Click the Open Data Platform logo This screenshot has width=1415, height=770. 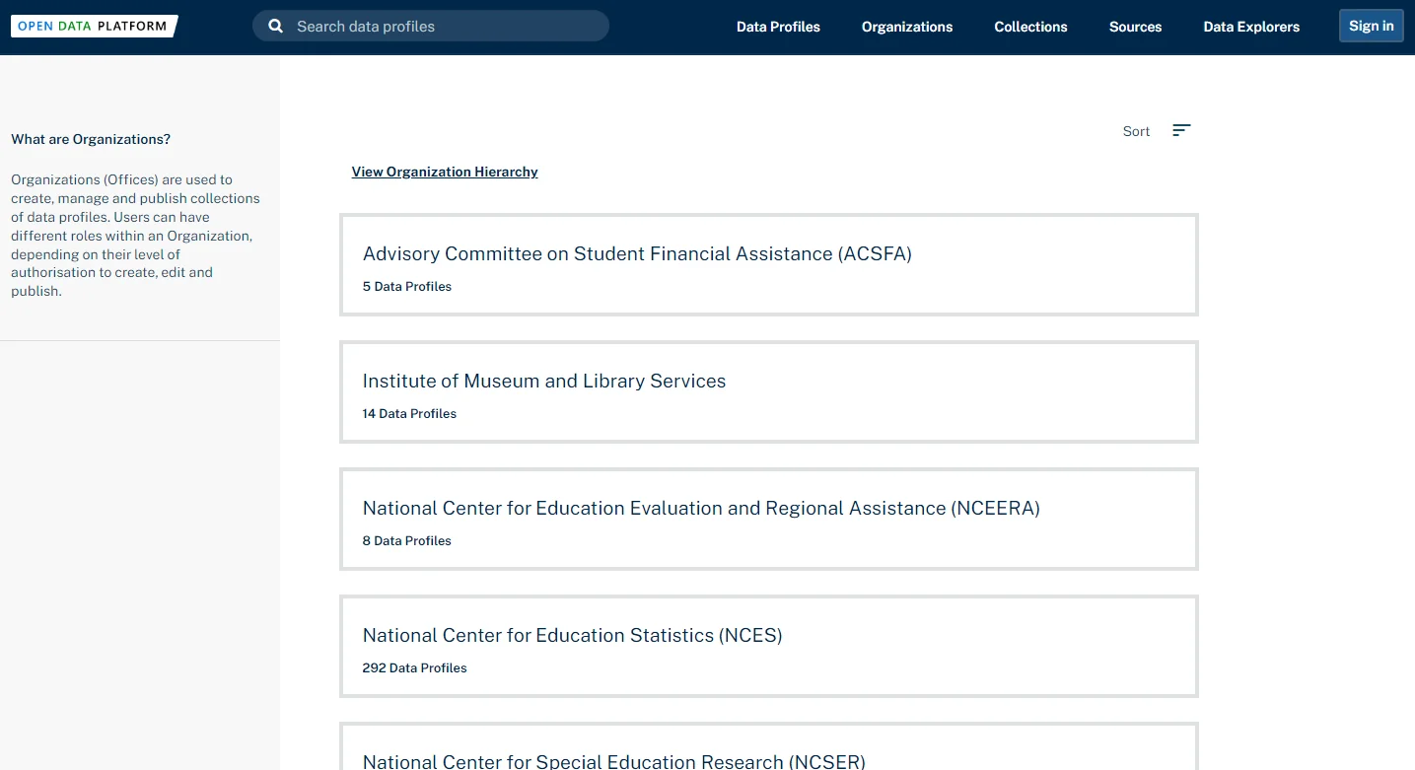point(95,27)
